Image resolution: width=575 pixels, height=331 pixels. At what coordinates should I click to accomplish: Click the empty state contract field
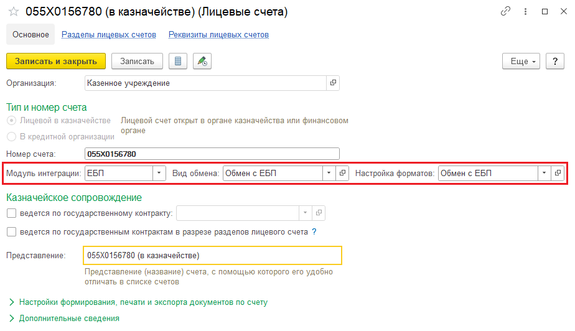click(238, 213)
